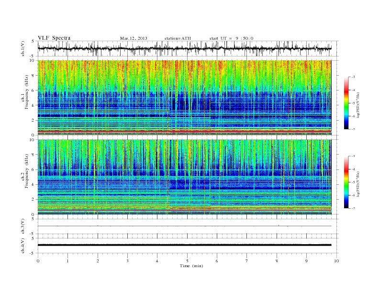The width and height of the screenshot is (379, 293).
Task: Click inside the ch.2 spectrogram plot
Action: [x=184, y=177]
